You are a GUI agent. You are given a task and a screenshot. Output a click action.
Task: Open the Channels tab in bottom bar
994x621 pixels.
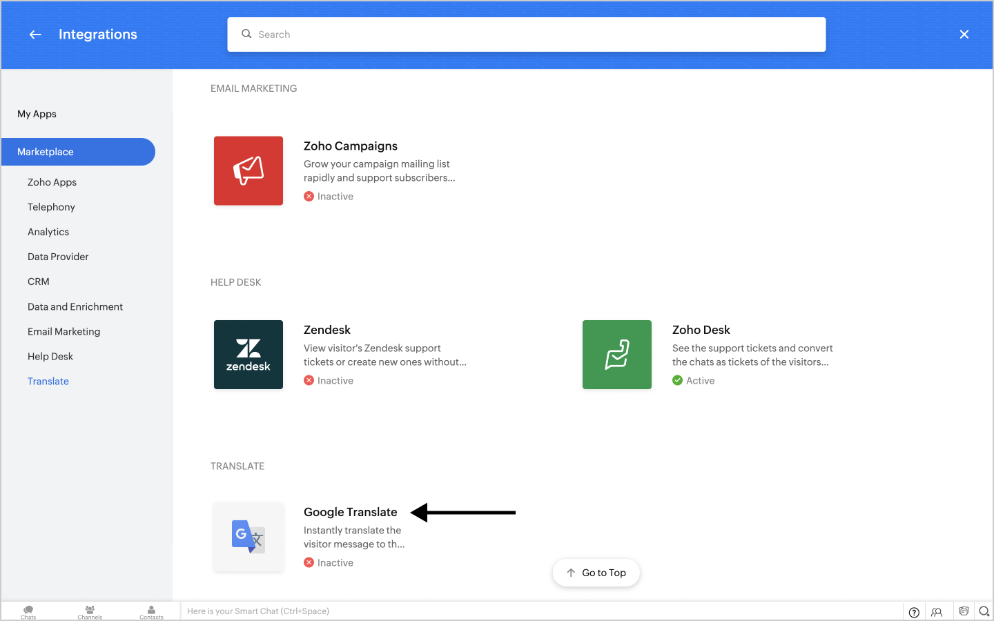(x=90, y=612)
